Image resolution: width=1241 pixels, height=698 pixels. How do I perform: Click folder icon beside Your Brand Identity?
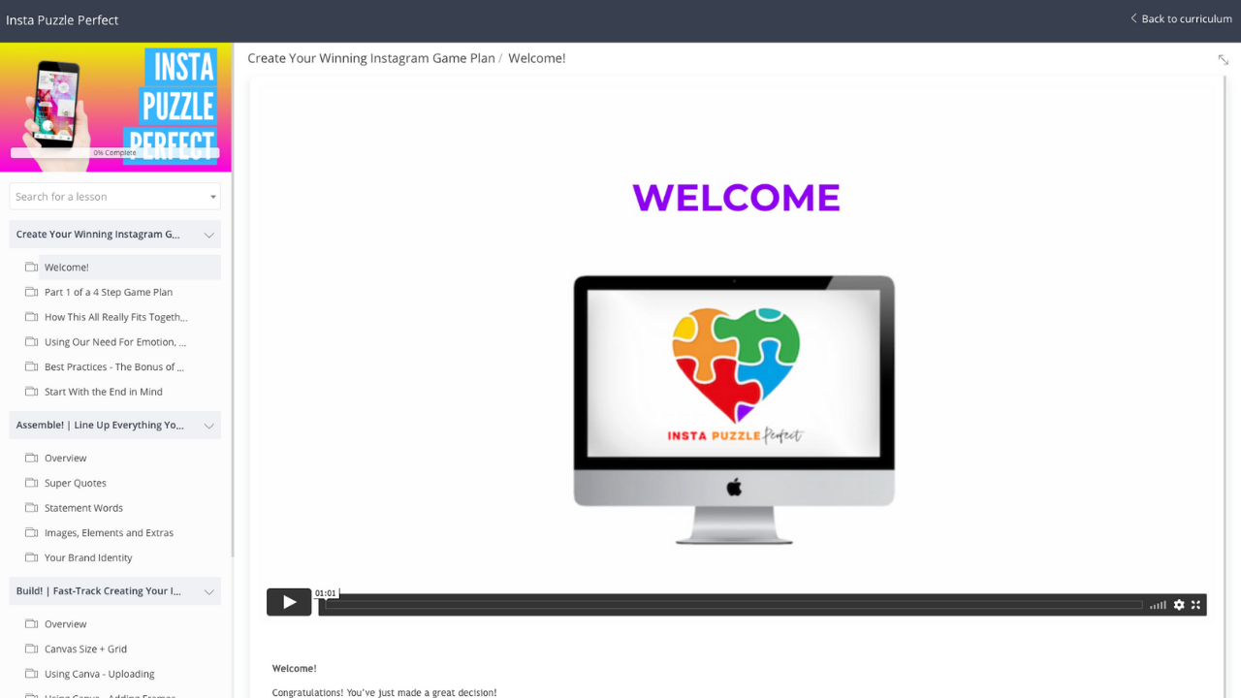31,557
